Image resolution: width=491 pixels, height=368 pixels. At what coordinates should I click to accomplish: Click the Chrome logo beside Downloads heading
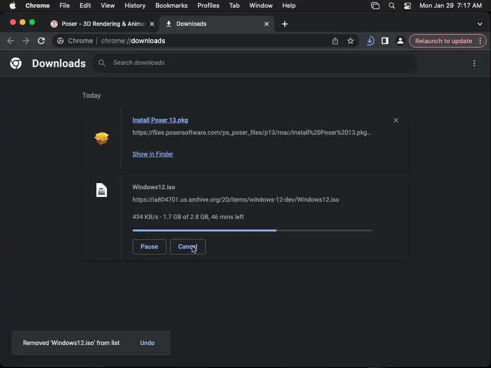click(16, 63)
